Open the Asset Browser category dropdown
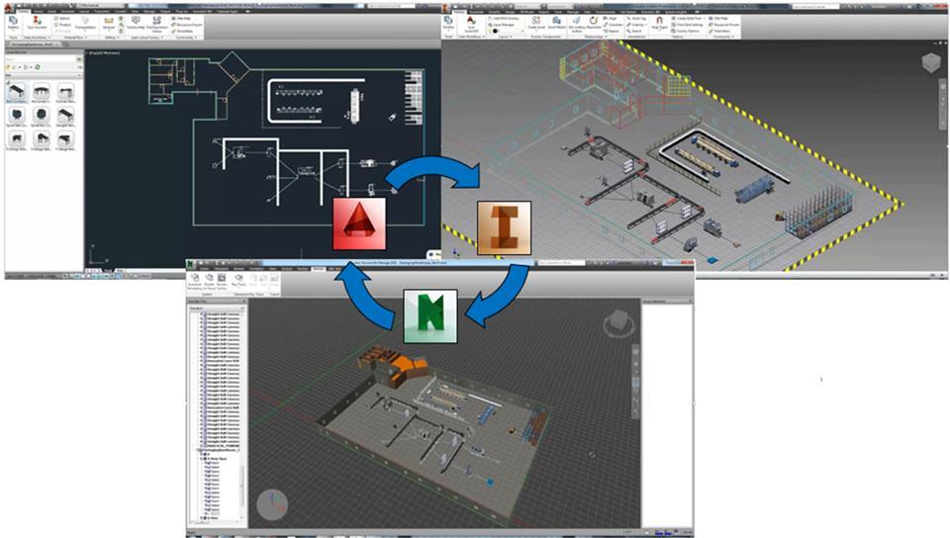950x538 pixels. click(43, 75)
